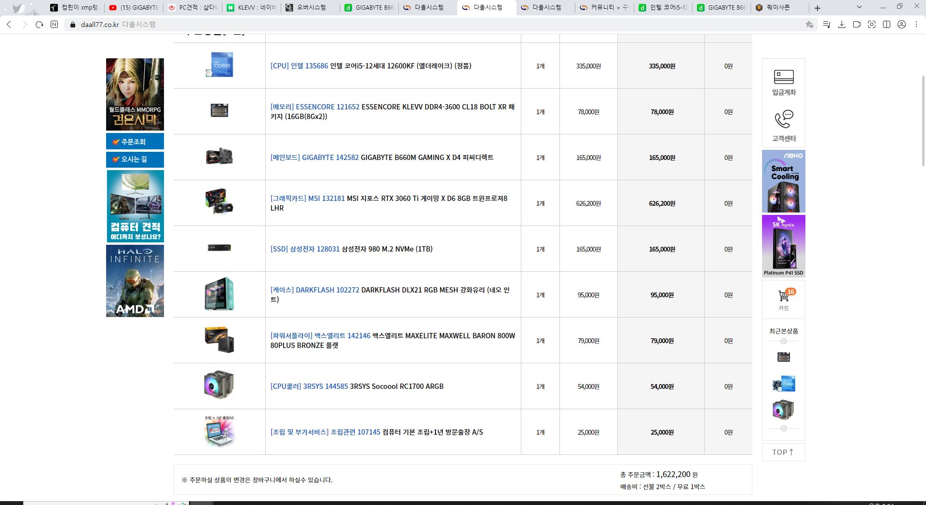The height and width of the screenshot is (505, 926).
Task: Open the Intel i5-12600KF CPU product link
Action: (x=371, y=66)
